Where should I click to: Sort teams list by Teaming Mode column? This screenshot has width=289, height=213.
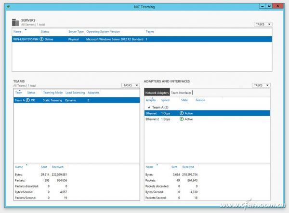[x=53, y=93]
